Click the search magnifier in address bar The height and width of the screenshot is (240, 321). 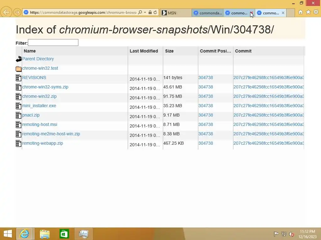point(140,12)
